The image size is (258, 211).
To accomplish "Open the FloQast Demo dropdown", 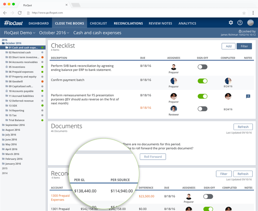I will click(x=19, y=33).
